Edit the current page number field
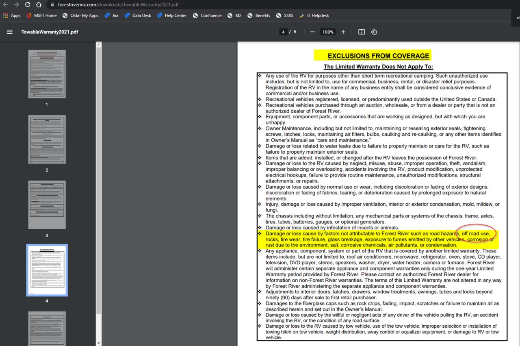 [283, 32]
